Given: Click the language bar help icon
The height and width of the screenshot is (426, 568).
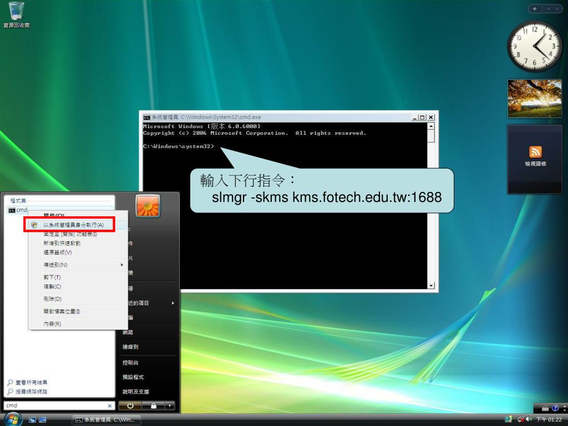Looking at the screenshot, I should [x=555, y=408].
